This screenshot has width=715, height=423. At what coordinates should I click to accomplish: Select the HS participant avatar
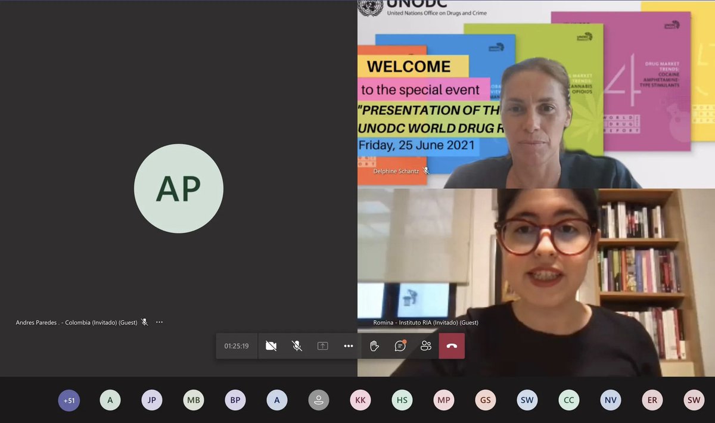(402, 400)
